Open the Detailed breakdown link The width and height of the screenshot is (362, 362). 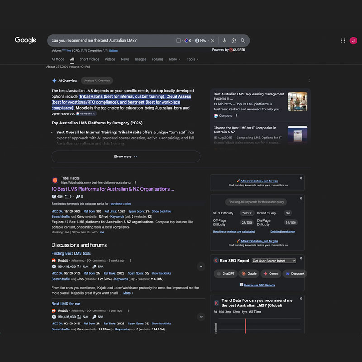[282, 232]
